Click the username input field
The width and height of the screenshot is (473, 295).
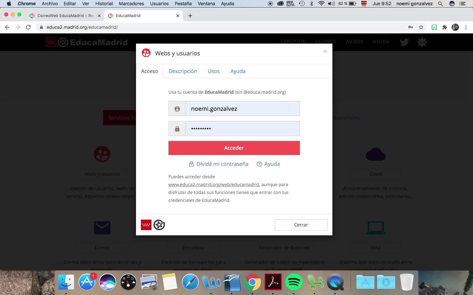tap(242, 108)
